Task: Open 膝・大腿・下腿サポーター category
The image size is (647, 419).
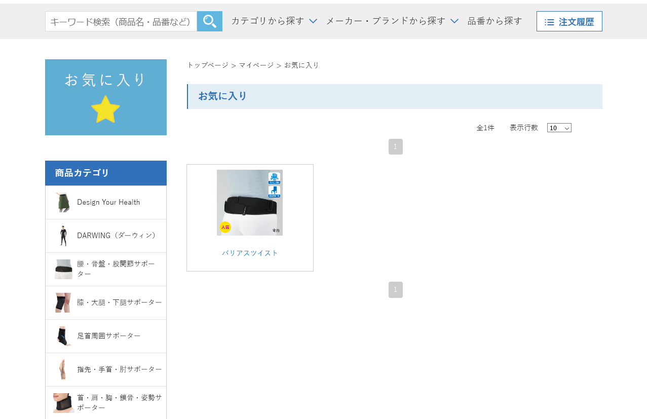Action: [106, 302]
